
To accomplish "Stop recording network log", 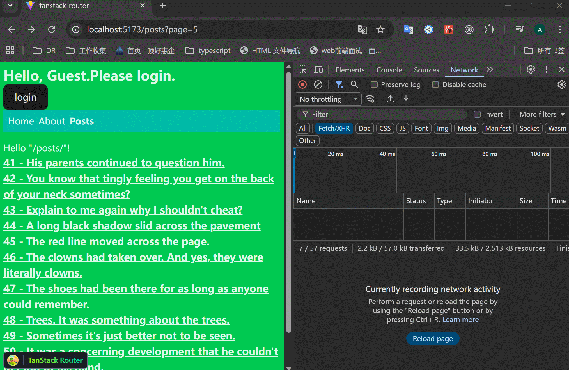I will point(302,84).
